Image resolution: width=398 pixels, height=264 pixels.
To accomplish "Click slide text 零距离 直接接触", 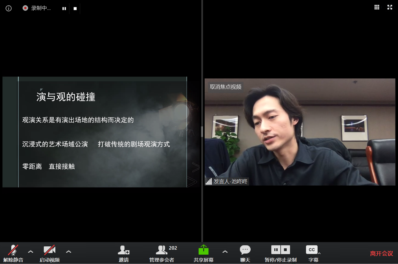I will pos(48,167).
